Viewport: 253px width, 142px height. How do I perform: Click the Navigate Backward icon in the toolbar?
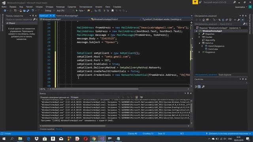(5, 11)
